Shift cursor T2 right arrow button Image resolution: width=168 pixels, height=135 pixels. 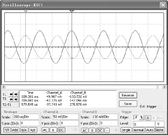[x=16, y=99]
